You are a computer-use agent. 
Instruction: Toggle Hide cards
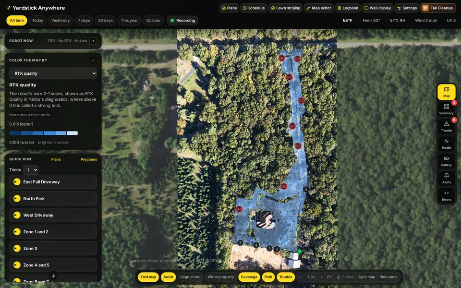[388, 277]
